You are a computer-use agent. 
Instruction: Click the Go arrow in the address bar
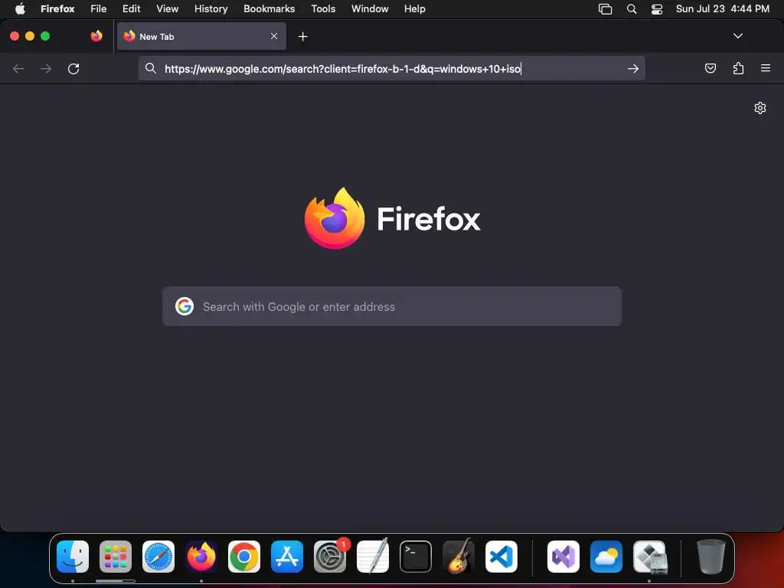coord(633,68)
